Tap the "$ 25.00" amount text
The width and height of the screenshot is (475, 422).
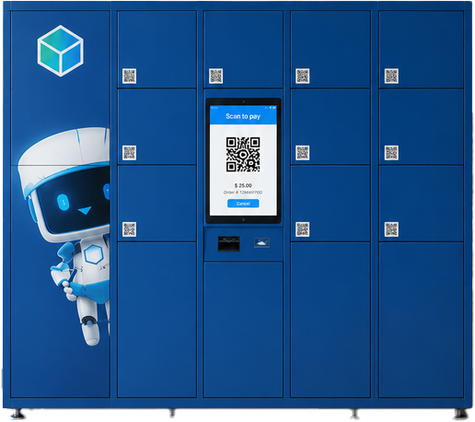point(243,185)
